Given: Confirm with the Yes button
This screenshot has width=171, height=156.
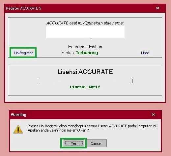Looking at the screenshot, I should 74,143.
